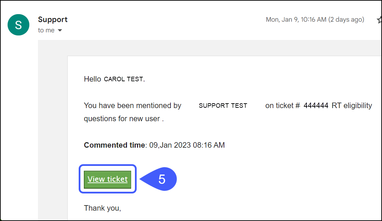Click the star next to the timestamp
This screenshot has width=382, height=221.
pyautogui.click(x=379, y=20)
